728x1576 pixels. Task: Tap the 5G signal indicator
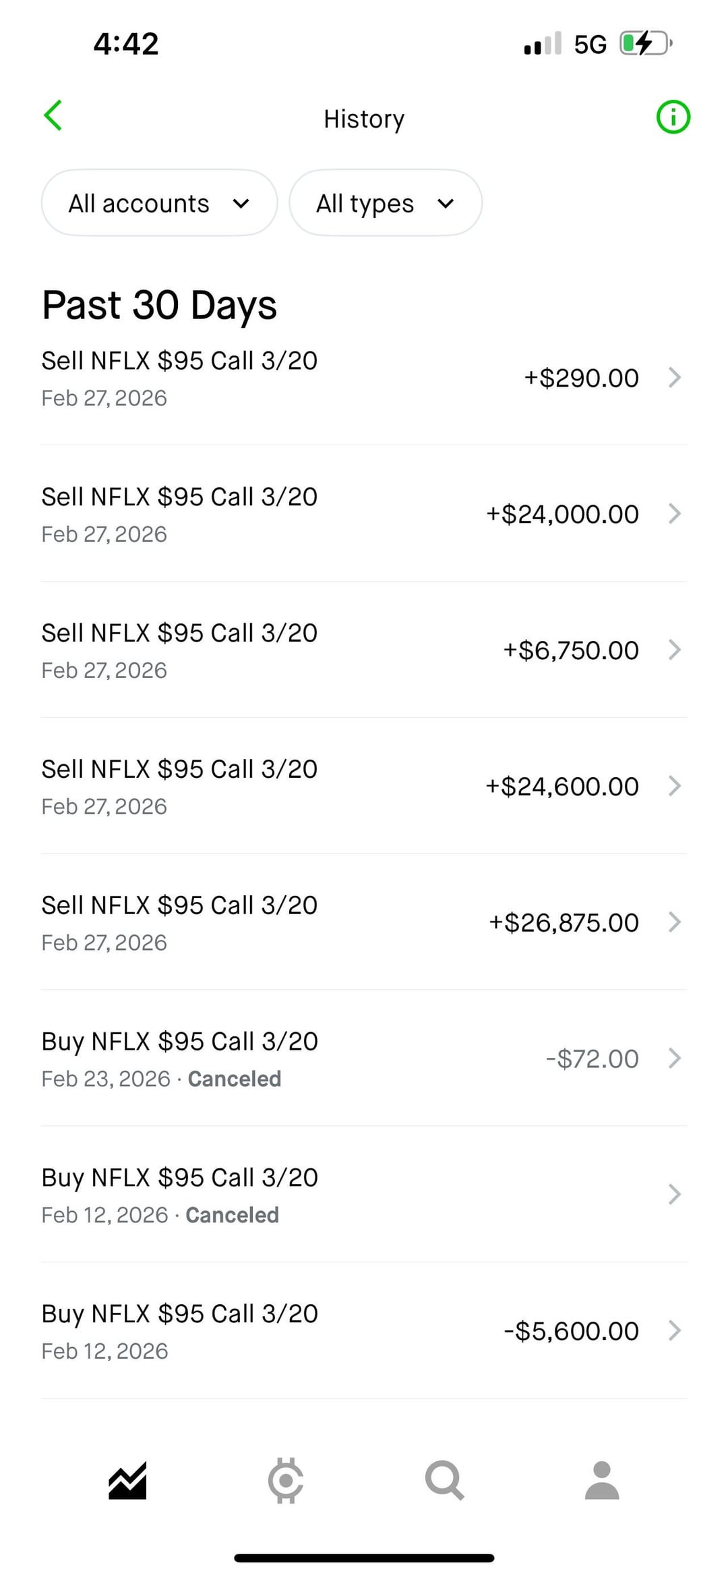[590, 45]
